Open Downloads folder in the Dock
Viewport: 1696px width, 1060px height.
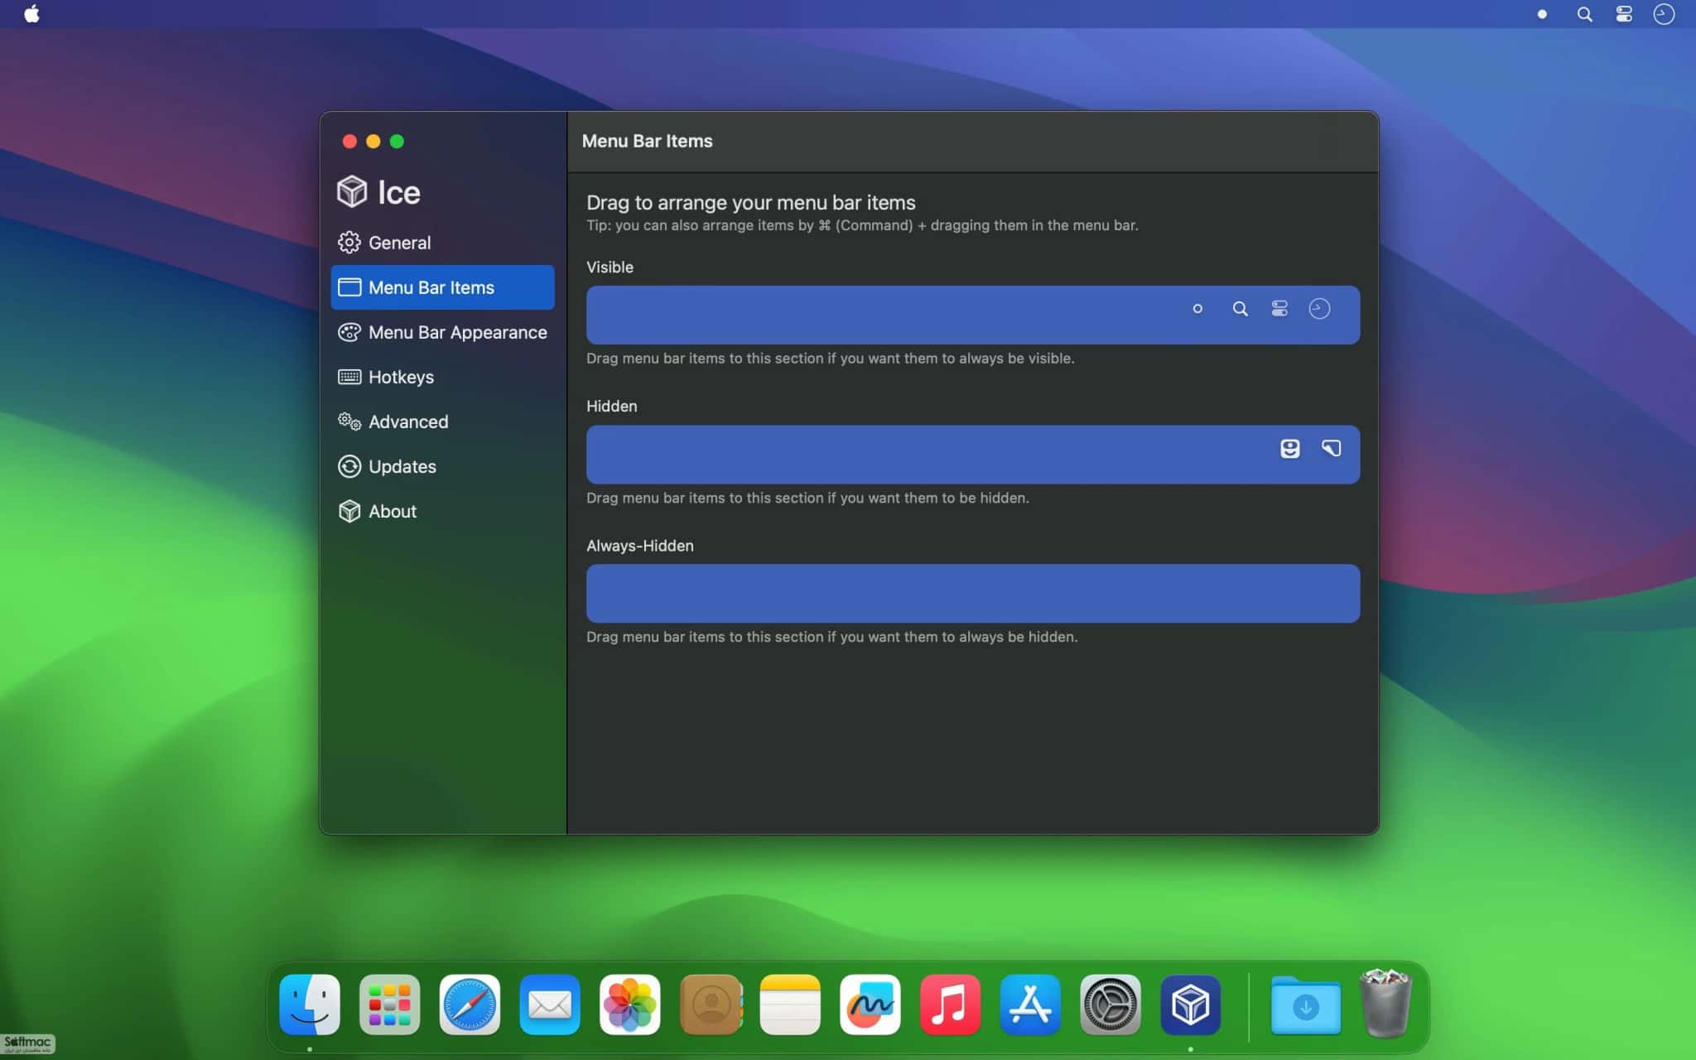click(x=1305, y=1005)
